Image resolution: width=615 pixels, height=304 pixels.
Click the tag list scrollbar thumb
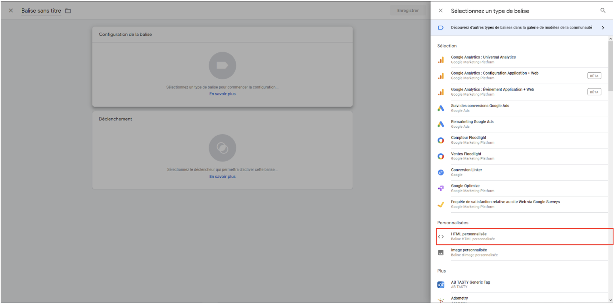pyautogui.click(x=610, y=66)
